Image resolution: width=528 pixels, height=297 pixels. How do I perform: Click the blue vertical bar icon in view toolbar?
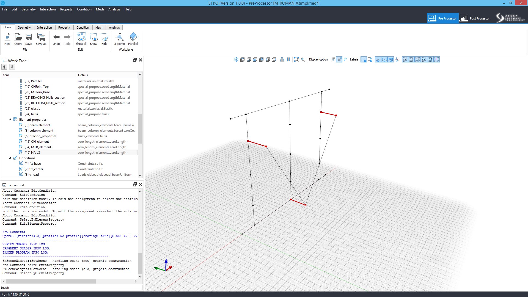(x=288, y=59)
